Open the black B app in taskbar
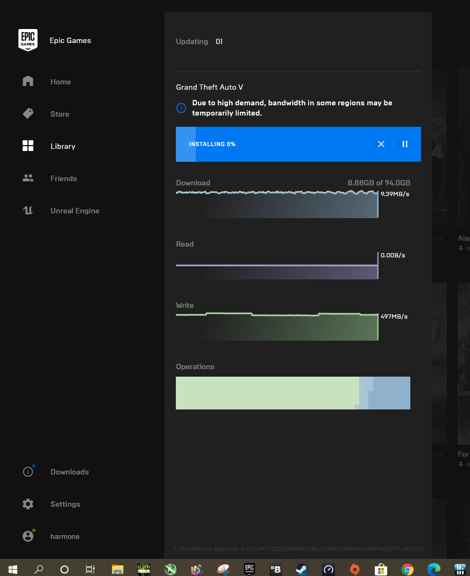 pos(276,570)
